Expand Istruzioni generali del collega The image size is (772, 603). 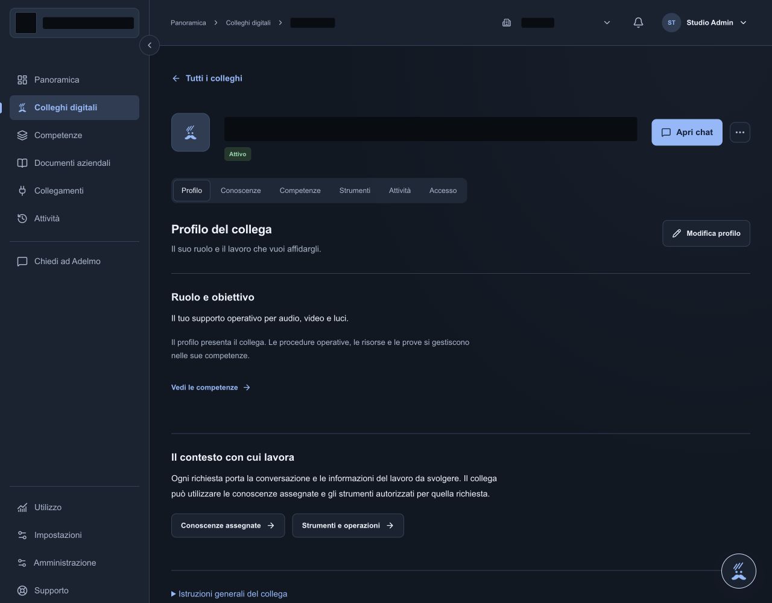pyautogui.click(x=229, y=593)
